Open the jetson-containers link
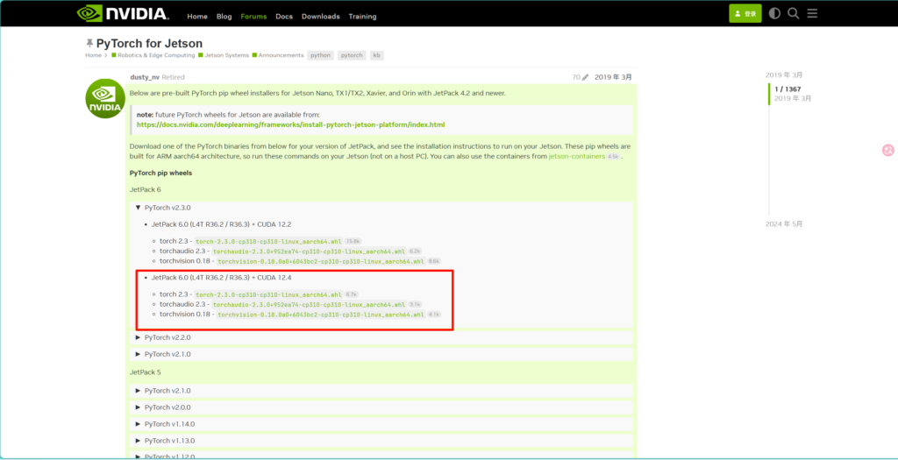The image size is (898, 460). (576, 156)
